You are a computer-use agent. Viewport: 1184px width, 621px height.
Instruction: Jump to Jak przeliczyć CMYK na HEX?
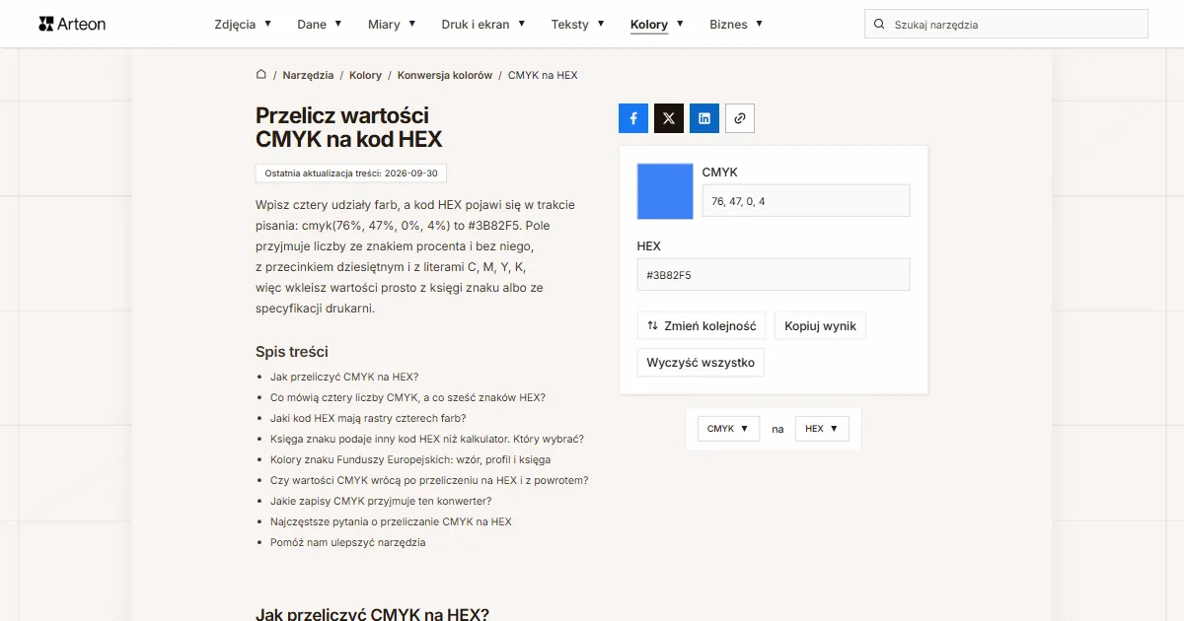tap(344, 377)
